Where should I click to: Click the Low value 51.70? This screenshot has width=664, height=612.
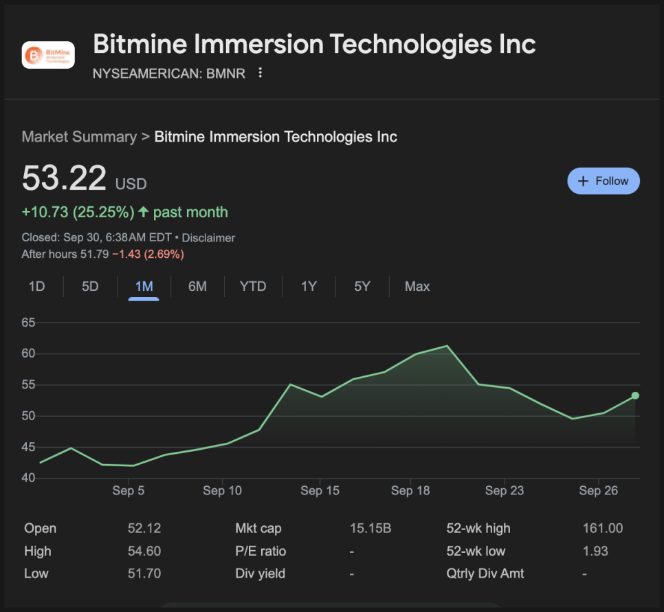(144, 573)
